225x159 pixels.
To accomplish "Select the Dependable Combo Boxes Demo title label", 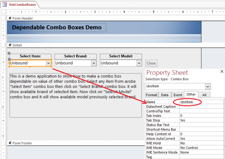I will click(x=58, y=28).
